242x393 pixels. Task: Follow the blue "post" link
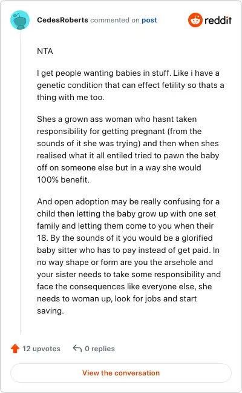[x=149, y=20]
